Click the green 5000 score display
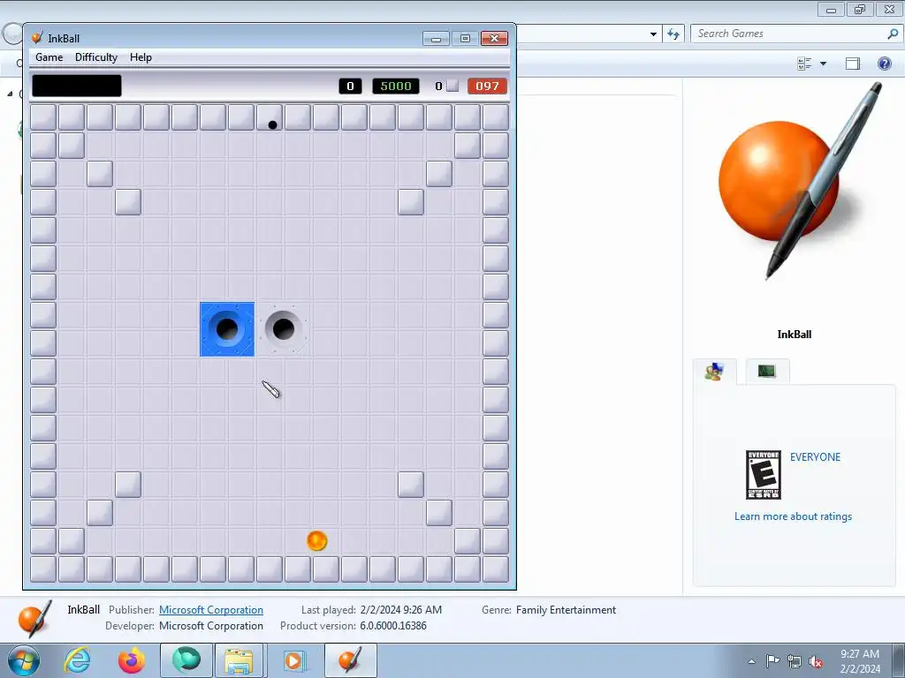 (396, 86)
